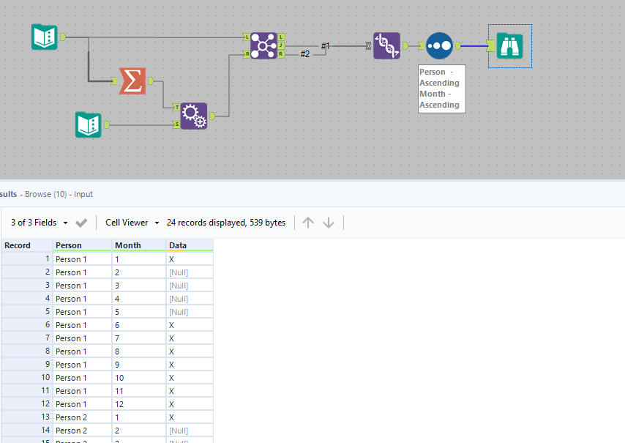625x443 pixels.
Task: Click the checkmark icon in results toolbar
Action: pos(81,223)
